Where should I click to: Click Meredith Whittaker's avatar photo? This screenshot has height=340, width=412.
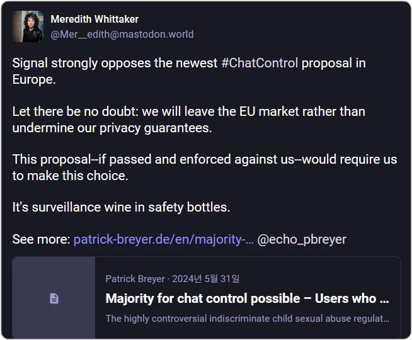coord(28,26)
